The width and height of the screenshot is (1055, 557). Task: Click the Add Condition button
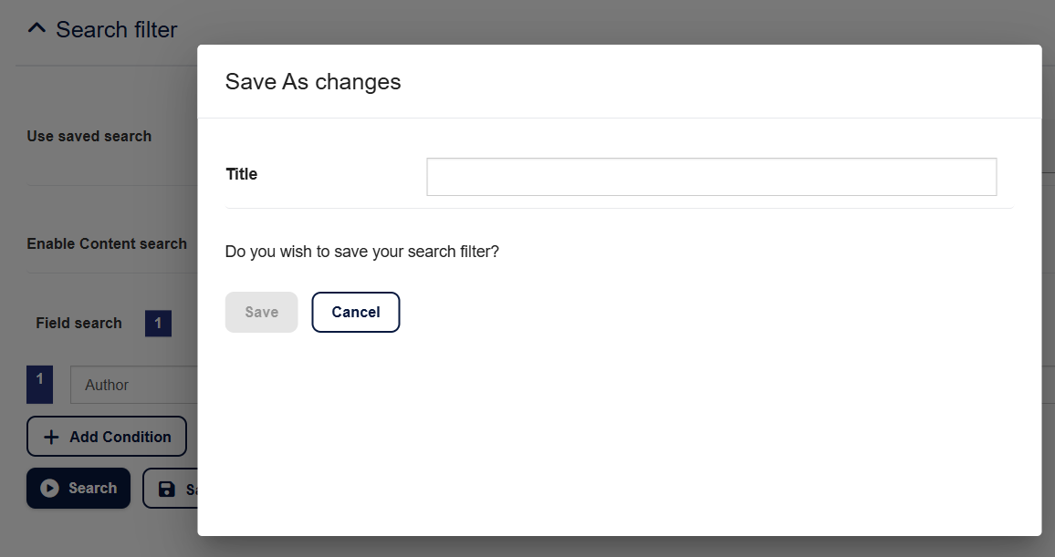107,437
